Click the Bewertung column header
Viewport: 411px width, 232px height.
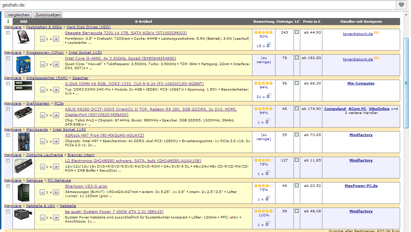pyautogui.click(x=264, y=21)
